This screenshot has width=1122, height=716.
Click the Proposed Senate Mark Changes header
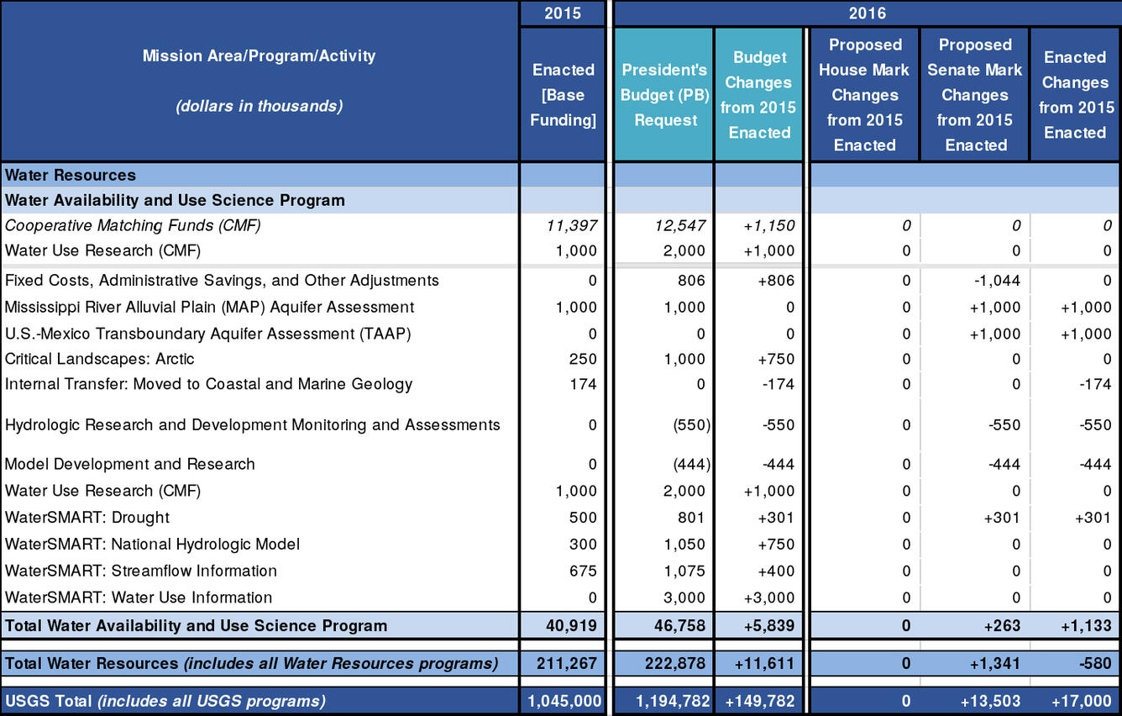pos(974,95)
